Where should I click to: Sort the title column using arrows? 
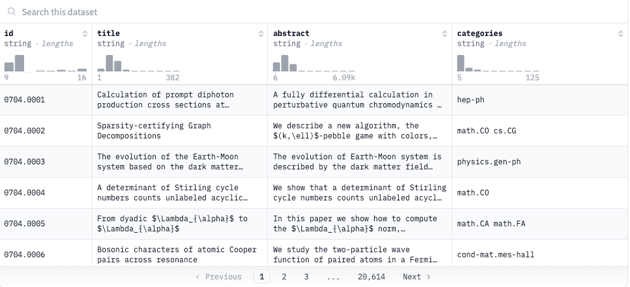261,34
